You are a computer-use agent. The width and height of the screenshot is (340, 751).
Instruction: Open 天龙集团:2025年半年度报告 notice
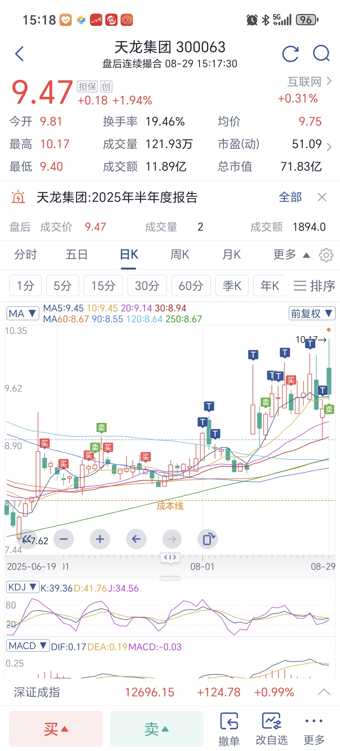[117, 197]
